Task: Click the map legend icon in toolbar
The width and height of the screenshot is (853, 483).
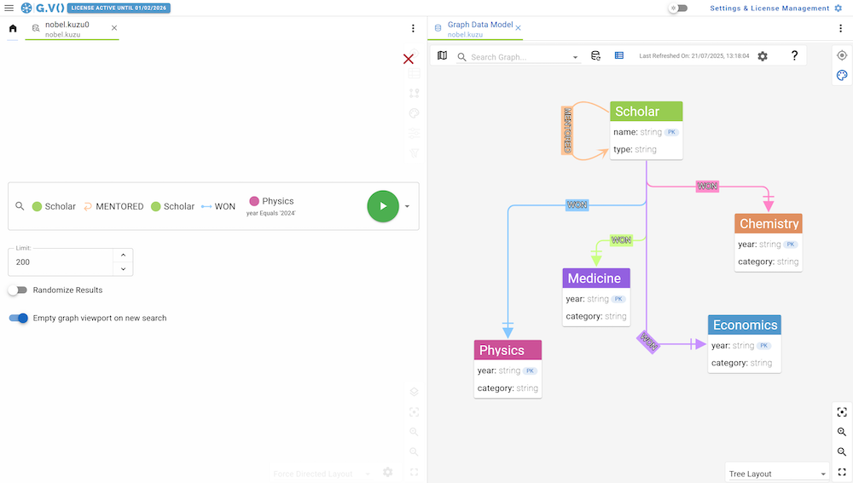Action: (442, 55)
